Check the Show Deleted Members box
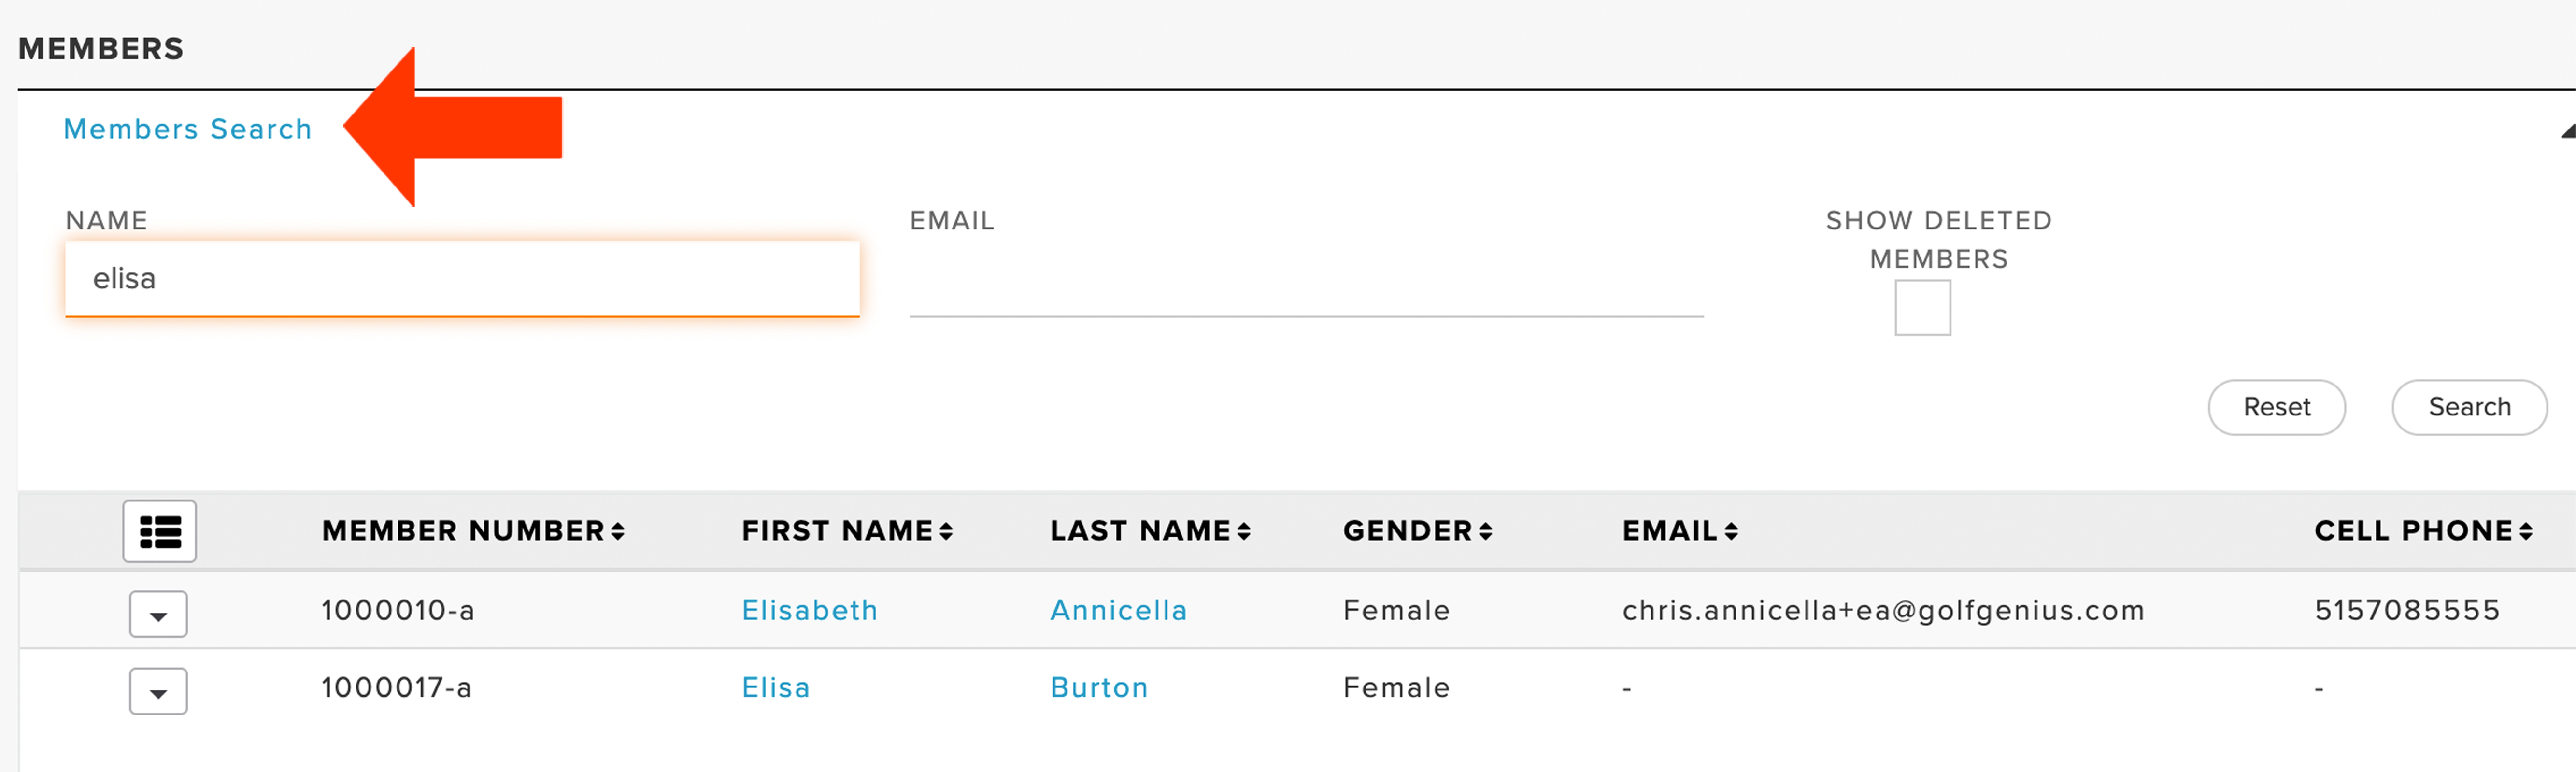Viewport: 2576px width, 772px height. coord(1922,307)
